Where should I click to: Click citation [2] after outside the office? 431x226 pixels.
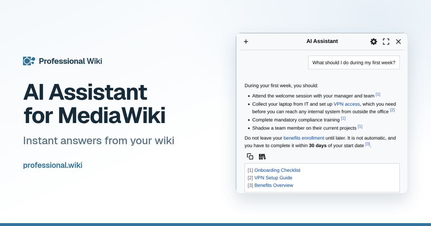[392, 110]
